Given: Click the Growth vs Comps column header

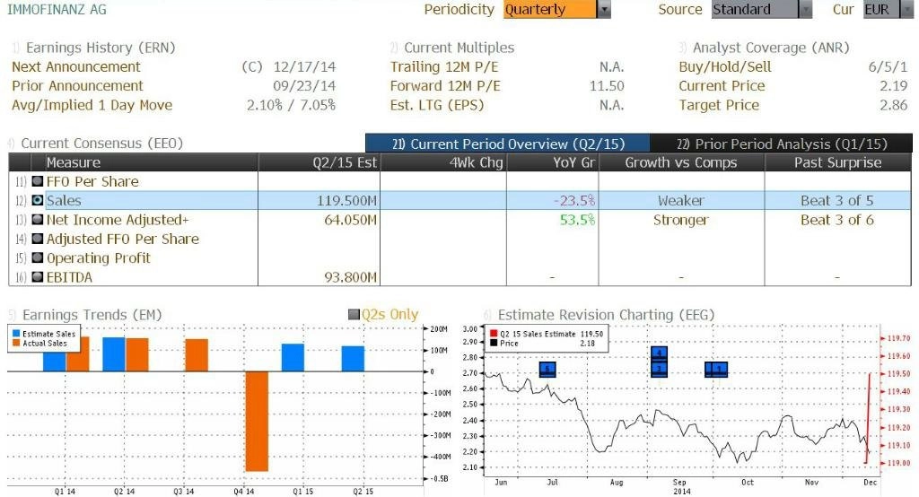Looking at the screenshot, I should point(682,162).
